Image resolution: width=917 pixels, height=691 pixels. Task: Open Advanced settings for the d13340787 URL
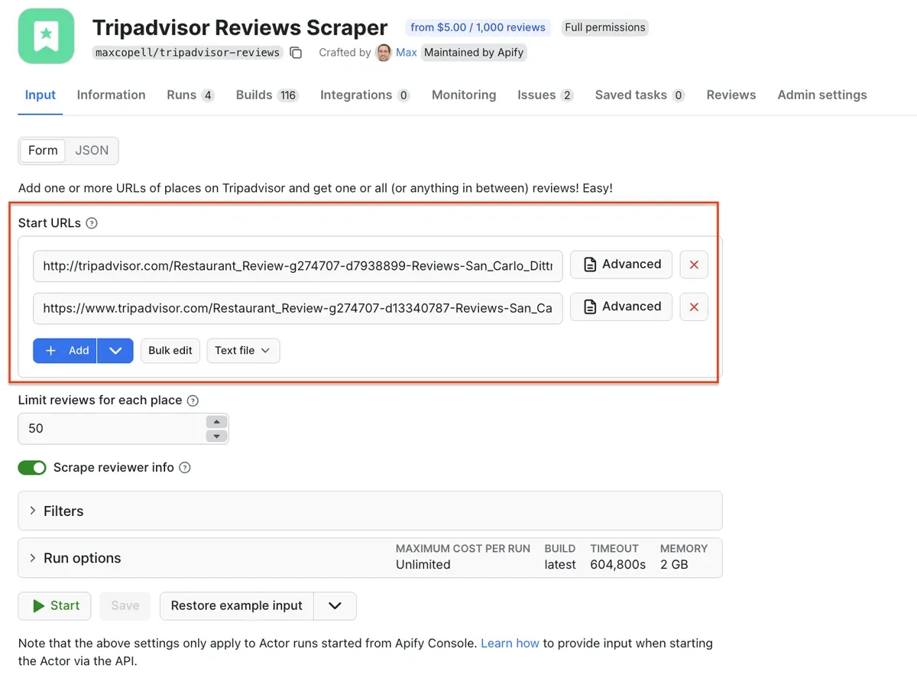(x=621, y=307)
